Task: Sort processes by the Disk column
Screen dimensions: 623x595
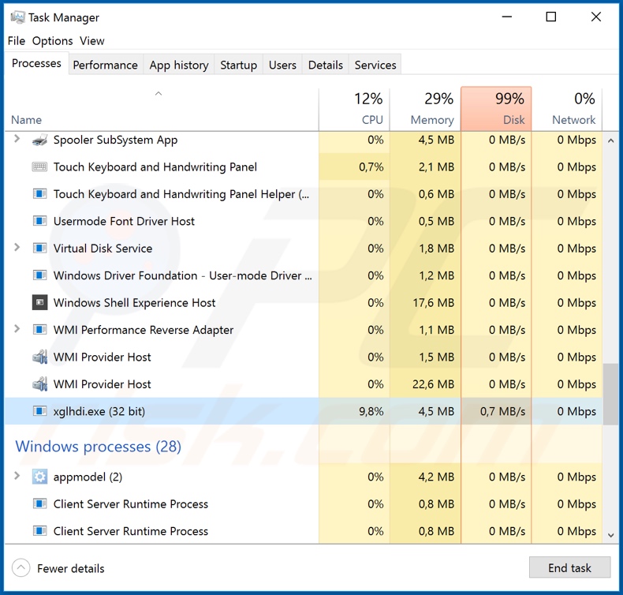Action: 496,109
